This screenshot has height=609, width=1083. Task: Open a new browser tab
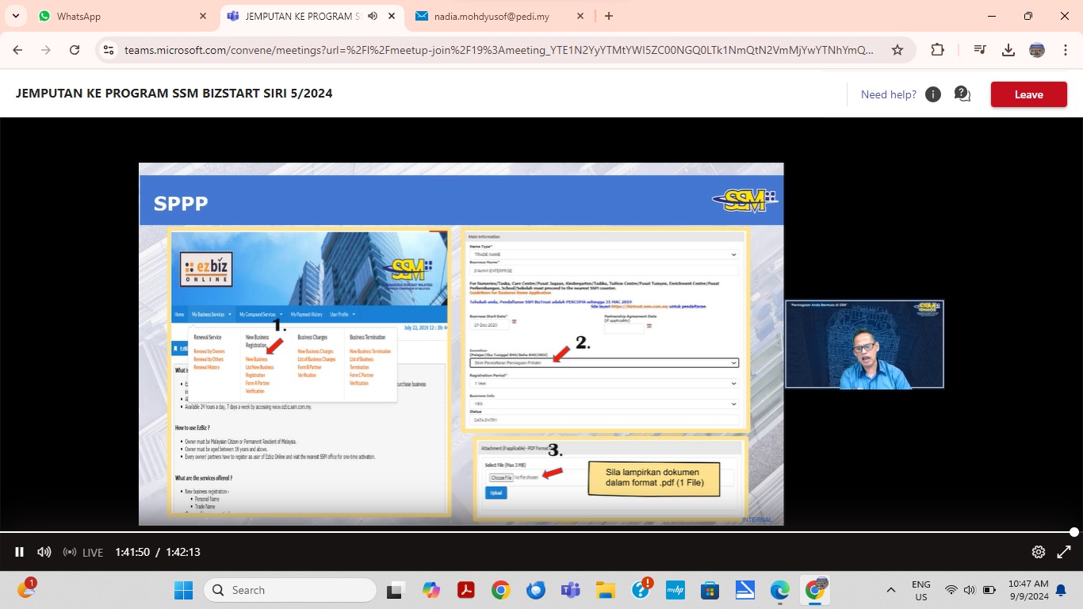609,16
